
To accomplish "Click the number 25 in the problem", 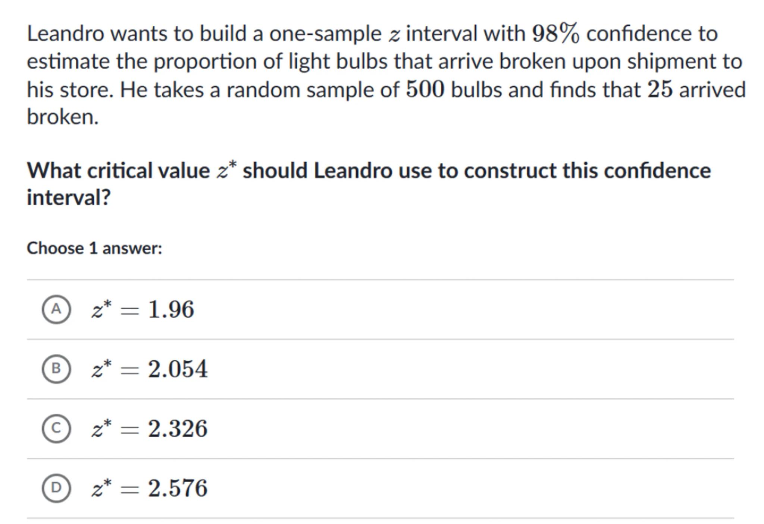I will click(660, 89).
